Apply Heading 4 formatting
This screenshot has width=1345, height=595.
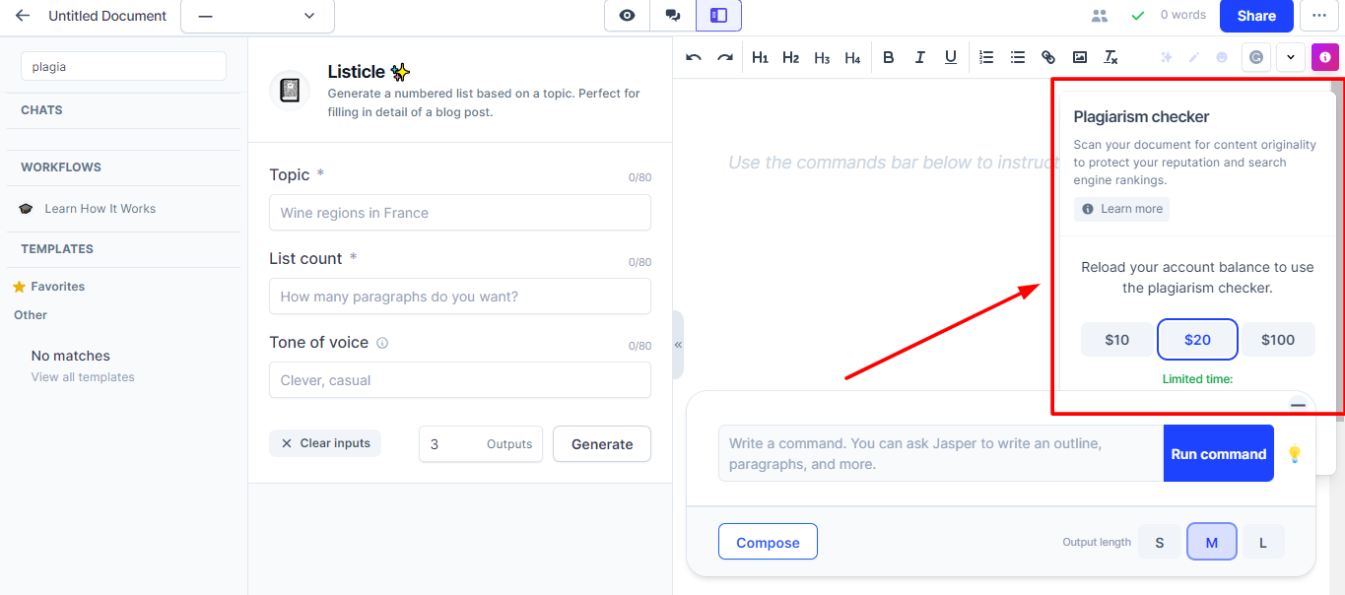click(x=852, y=58)
